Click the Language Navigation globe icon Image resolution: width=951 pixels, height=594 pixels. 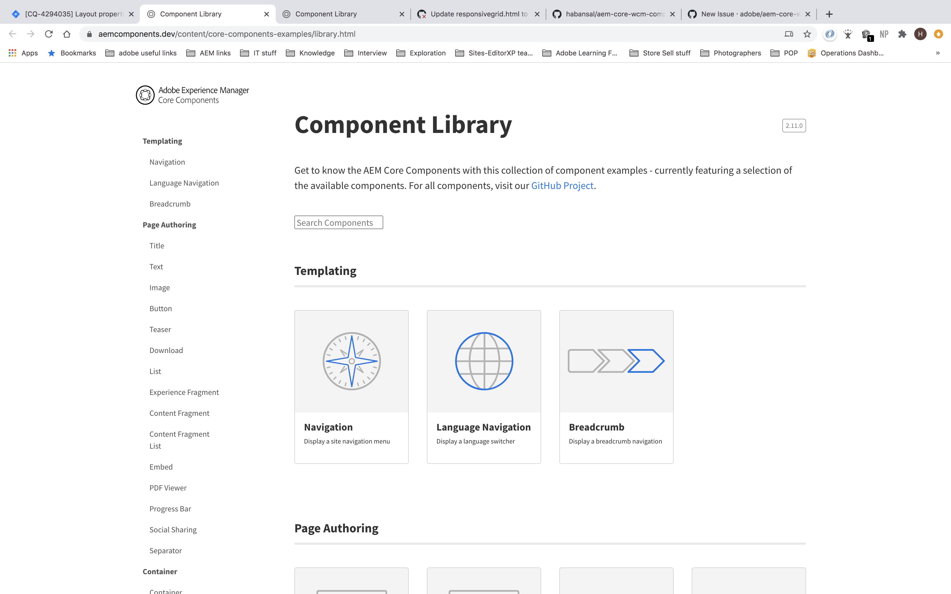pyautogui.click(x=484, y=361)
